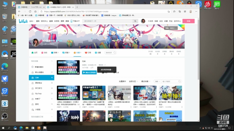
Task: Open OBS Studio desktop icon
Action: 5,117
